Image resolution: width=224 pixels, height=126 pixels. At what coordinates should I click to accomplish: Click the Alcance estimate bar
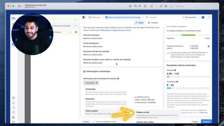(188, 77)
